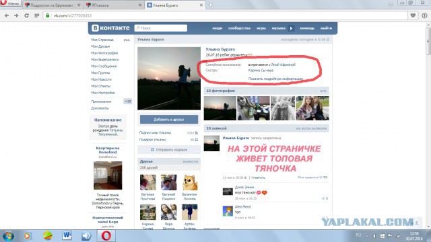Open Карина Сычева sister link

261,71
